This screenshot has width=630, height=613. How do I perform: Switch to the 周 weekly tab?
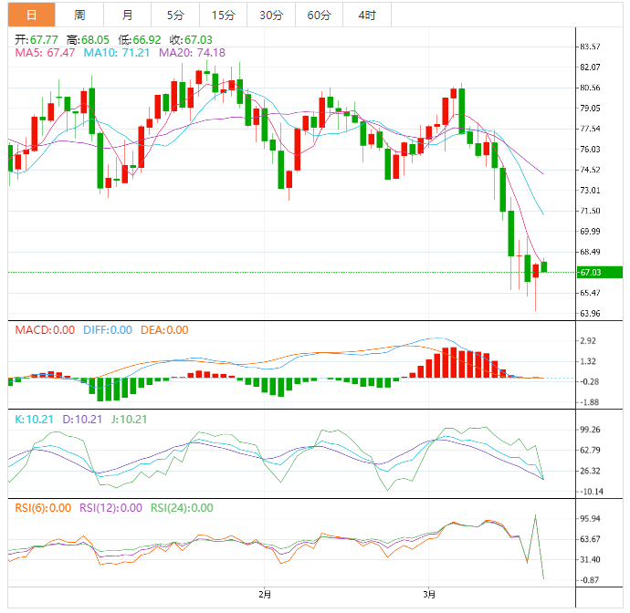tap(79, 15)
